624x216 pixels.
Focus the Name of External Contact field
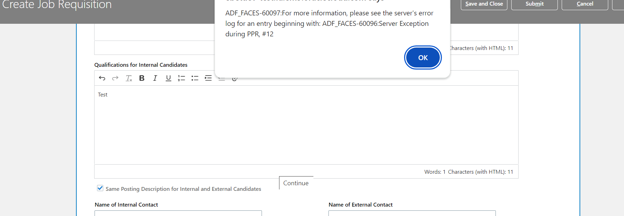(412, 213)
